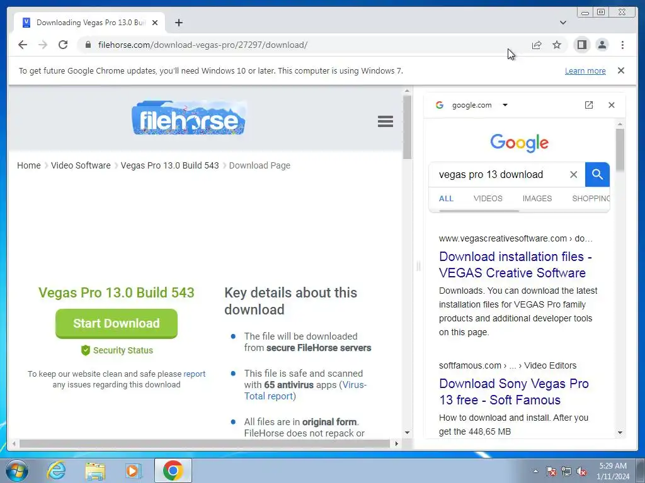
Task: Open Video Software breadcrumb
Action: pos(81,165)
